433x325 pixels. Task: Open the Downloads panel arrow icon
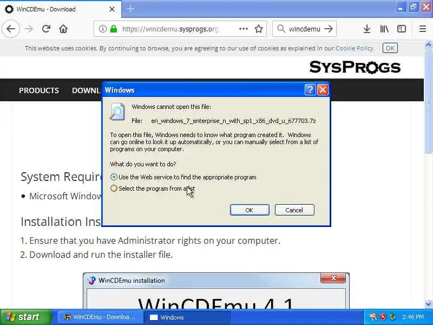(367, 29)
